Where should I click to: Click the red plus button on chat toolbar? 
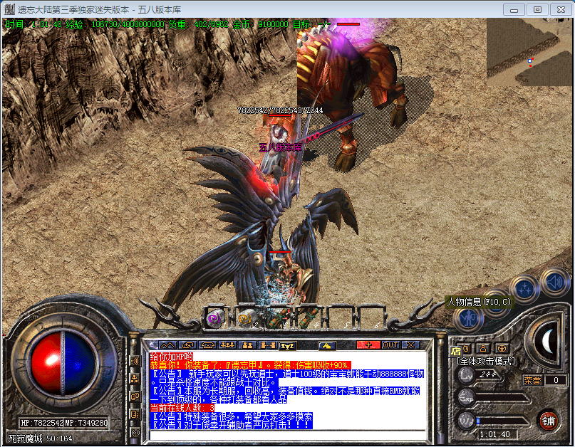(368, 345)
